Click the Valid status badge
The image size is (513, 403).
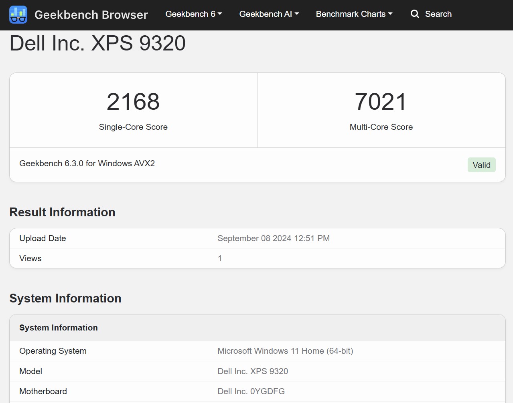[481, 165]
